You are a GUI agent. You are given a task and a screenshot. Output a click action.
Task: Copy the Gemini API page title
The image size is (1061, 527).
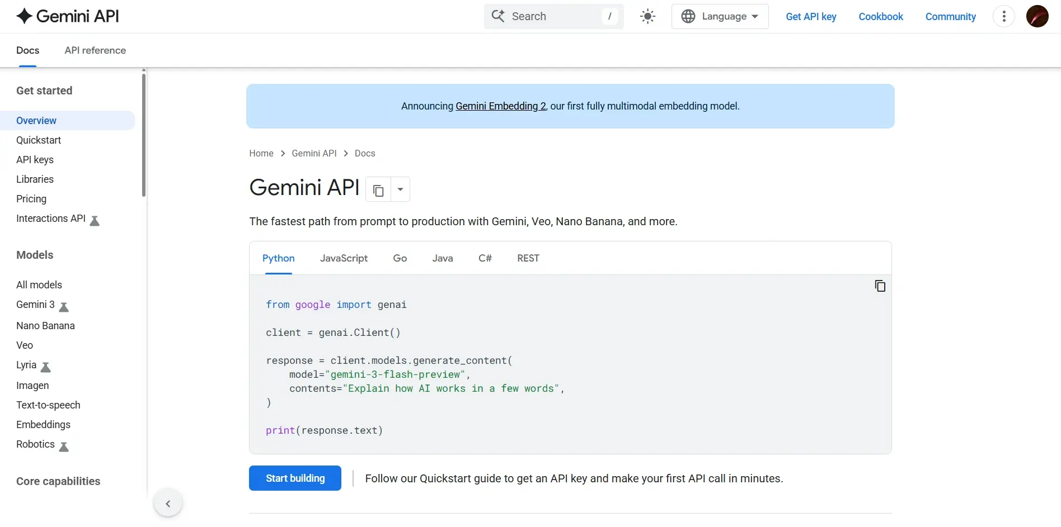(377, 189)
